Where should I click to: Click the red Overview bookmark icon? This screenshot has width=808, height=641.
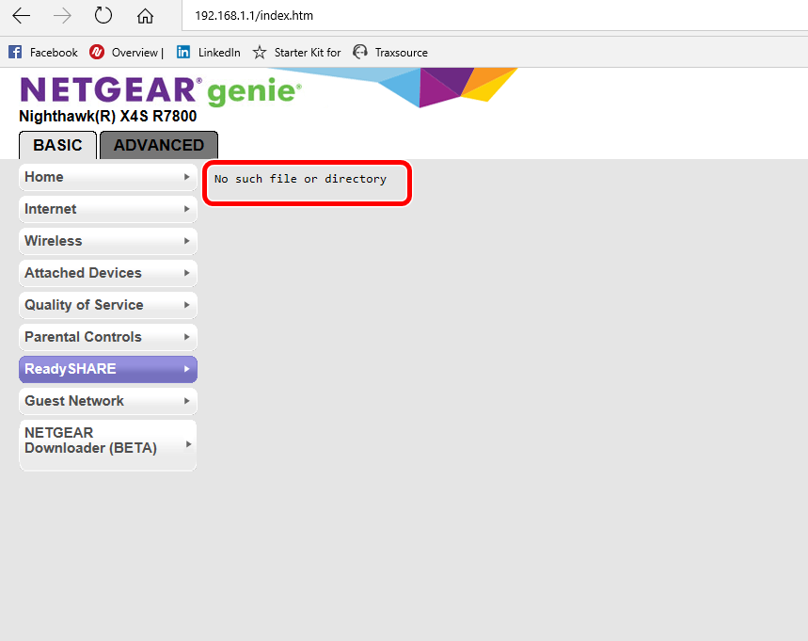pyautogui.click(x=96, y=52)
